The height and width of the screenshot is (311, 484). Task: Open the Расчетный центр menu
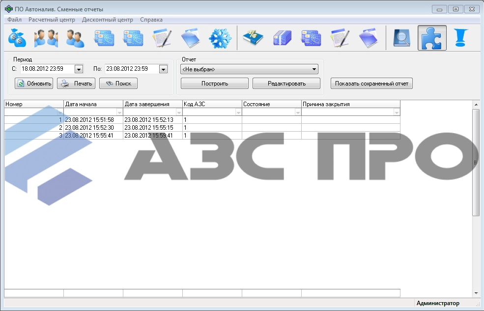pos(52,20)
